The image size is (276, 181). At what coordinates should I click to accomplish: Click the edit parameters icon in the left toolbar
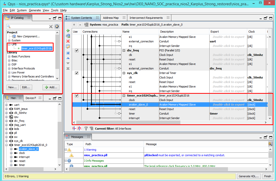click(x=68, y=46)
